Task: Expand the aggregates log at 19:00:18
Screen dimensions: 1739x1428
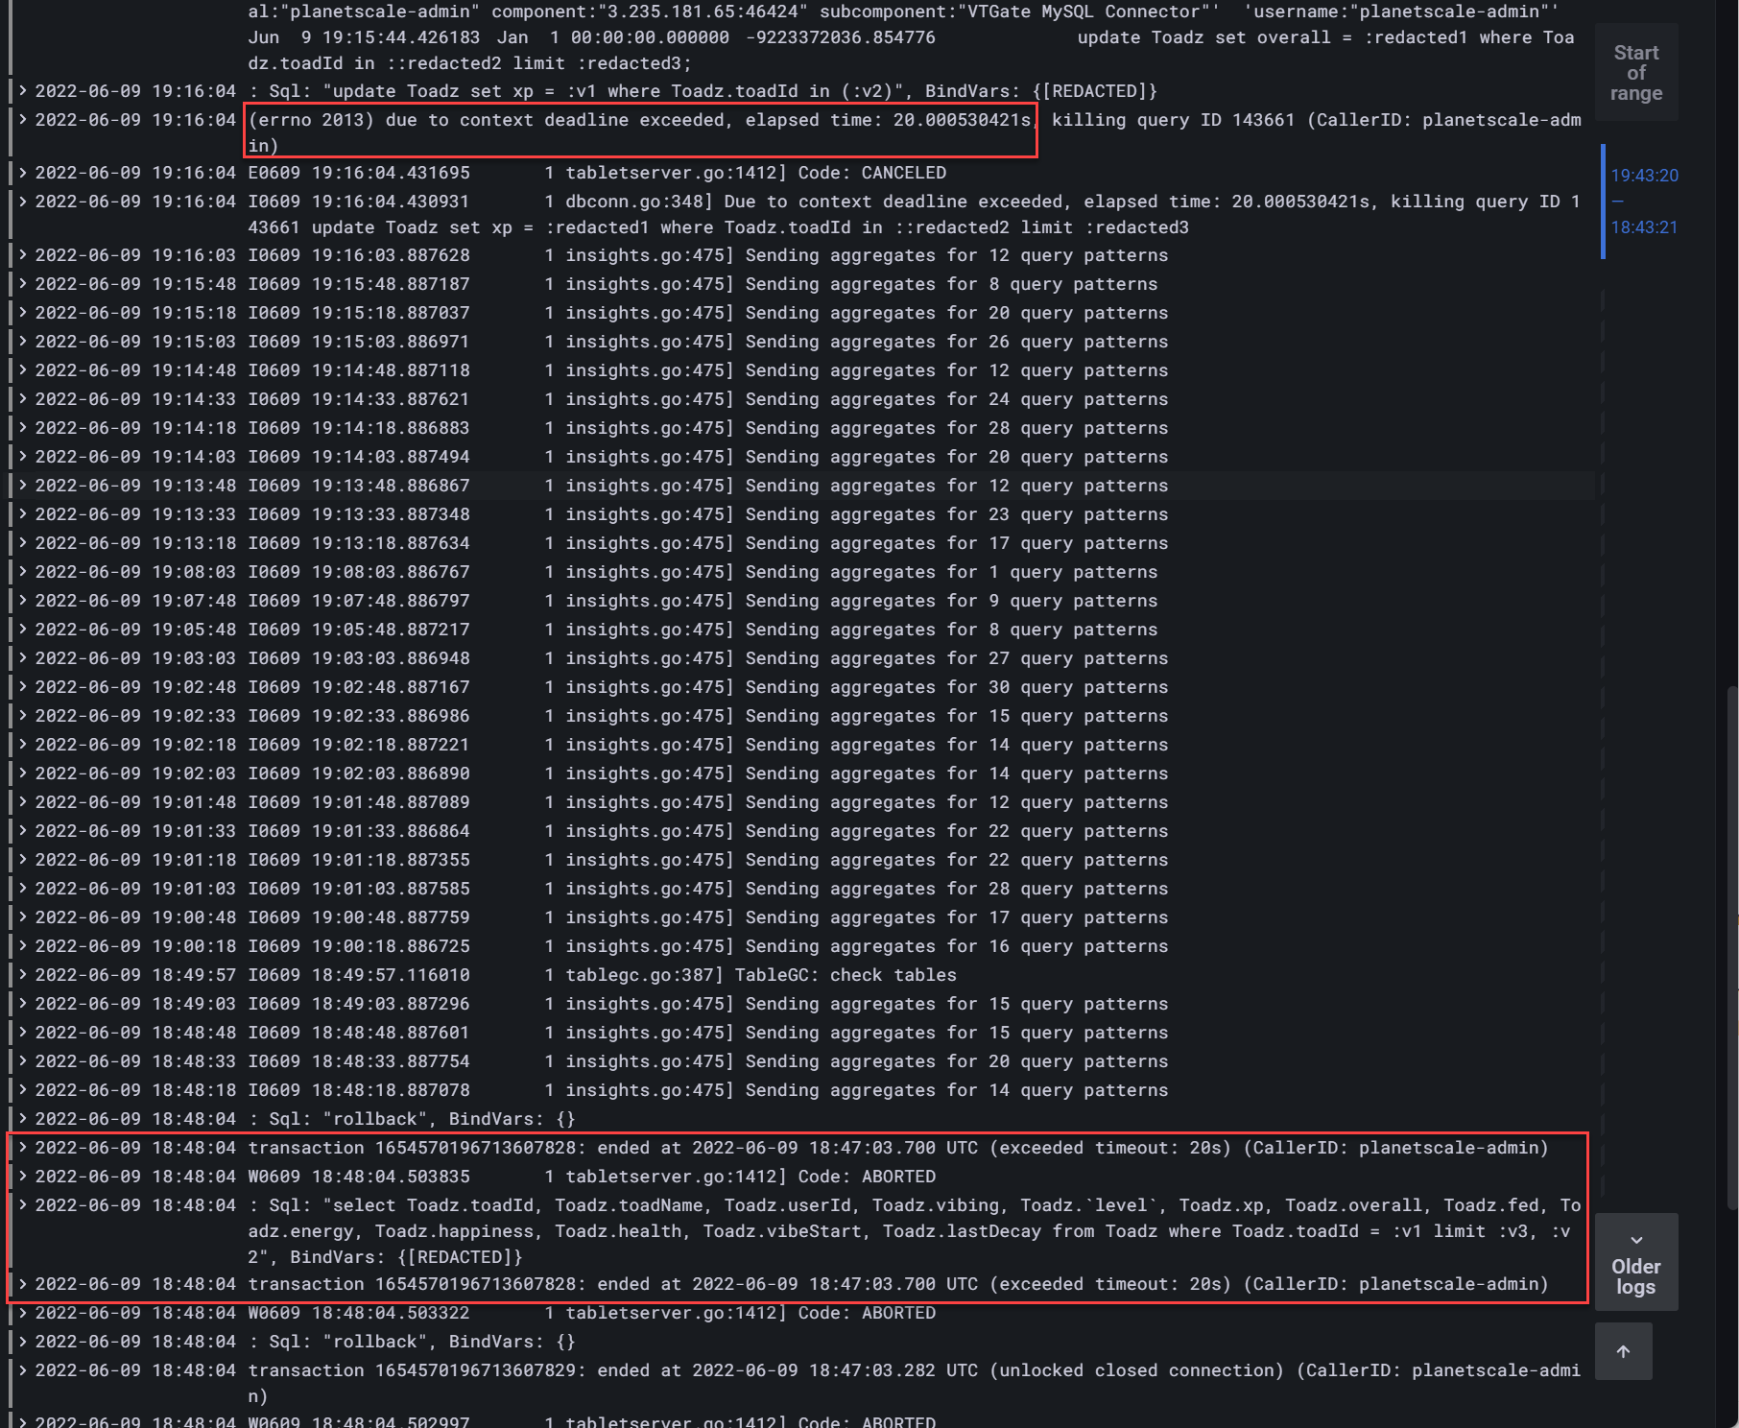Action: [21, 946]
